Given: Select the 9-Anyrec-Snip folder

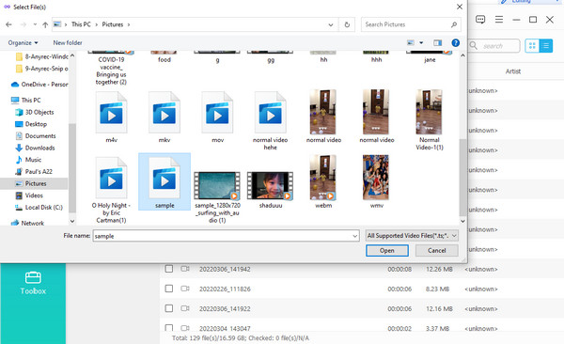Looking at the screenshot, I should coord(42,69).
